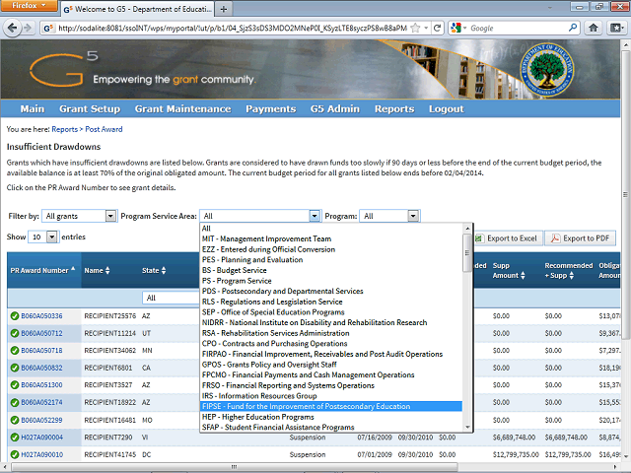Click the browser back arrow button
This screenshot has width=631, height=473.
(15, 29)
